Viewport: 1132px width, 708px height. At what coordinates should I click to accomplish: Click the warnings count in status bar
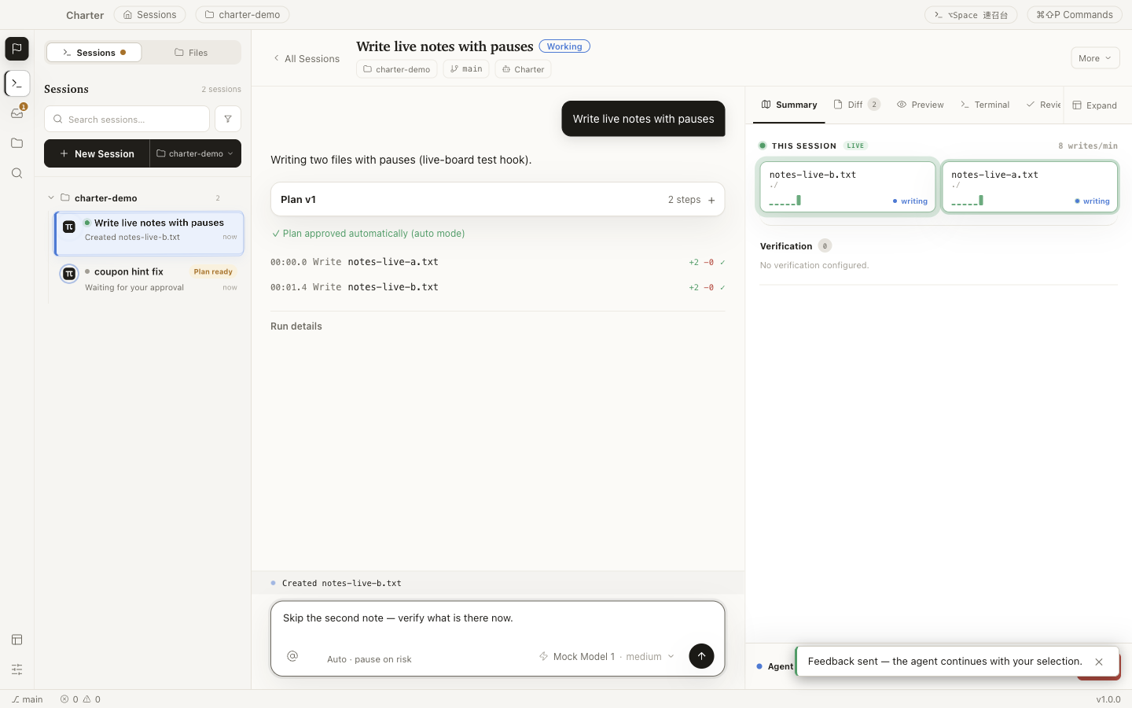(x=92, y=699)
